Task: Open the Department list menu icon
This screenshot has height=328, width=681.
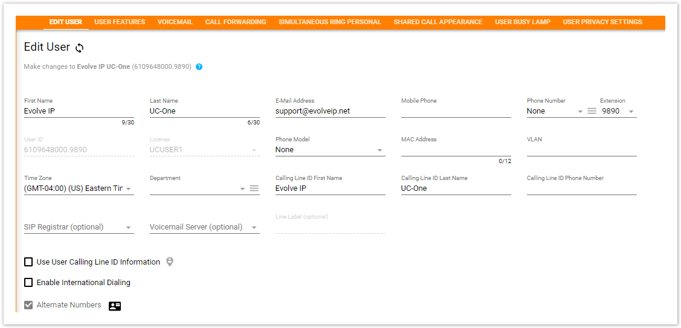Action: (x=254, y=188)
